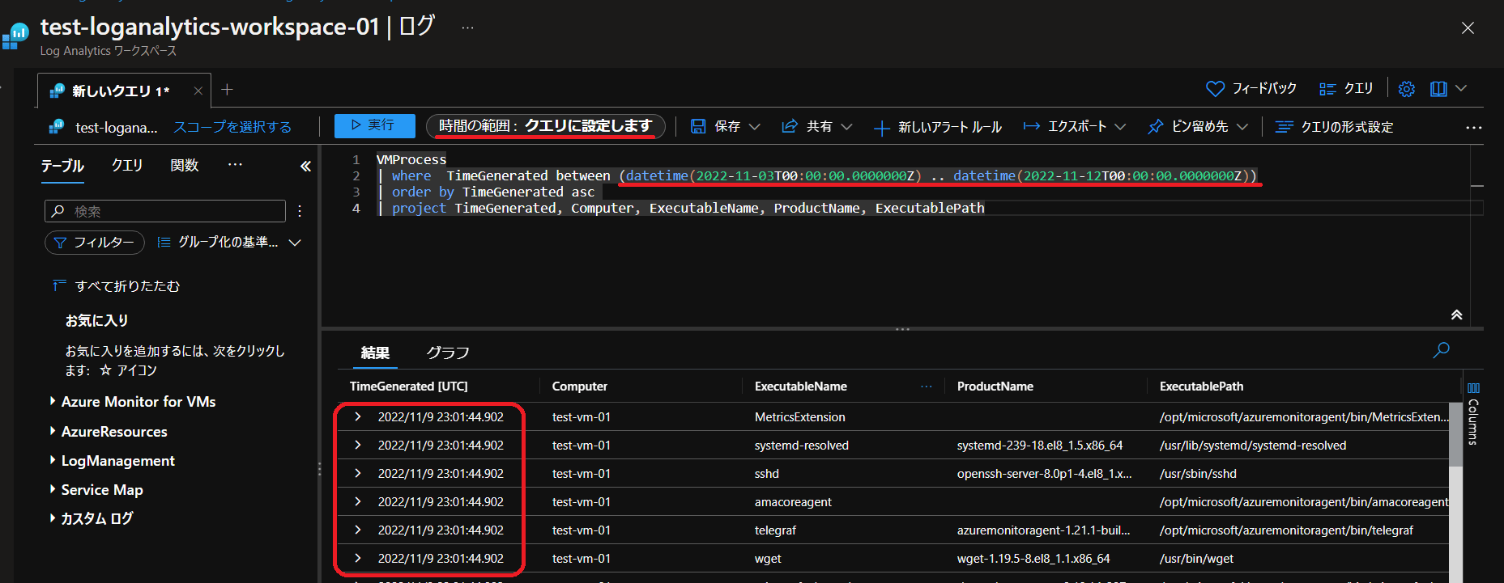1504x583 pixels.
Task: Expand the 保存 dropdown chevron
Action: [755, 126]
